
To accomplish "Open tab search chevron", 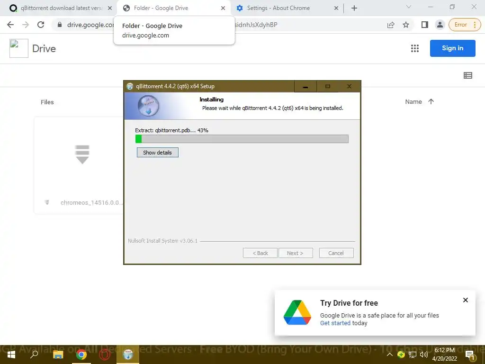I will coord(409,7).
